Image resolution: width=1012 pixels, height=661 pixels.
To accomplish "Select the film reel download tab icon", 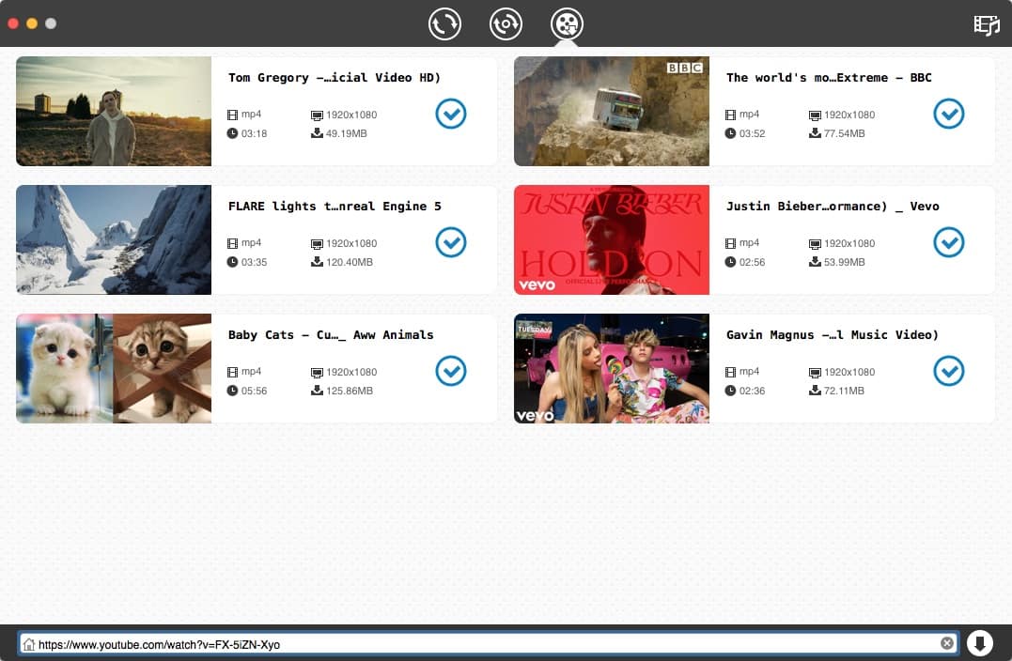I will pos(567,23).
